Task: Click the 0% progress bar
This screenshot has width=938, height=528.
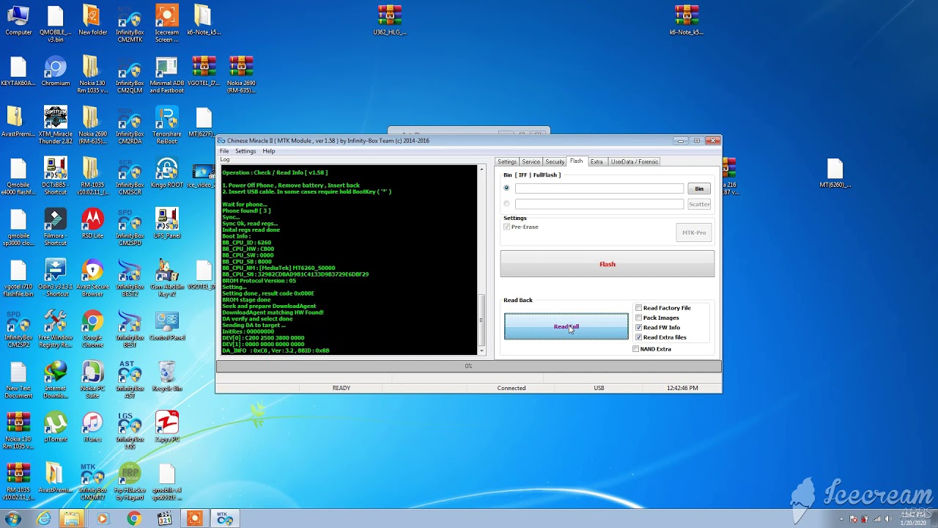Action: tap(468, 366)
